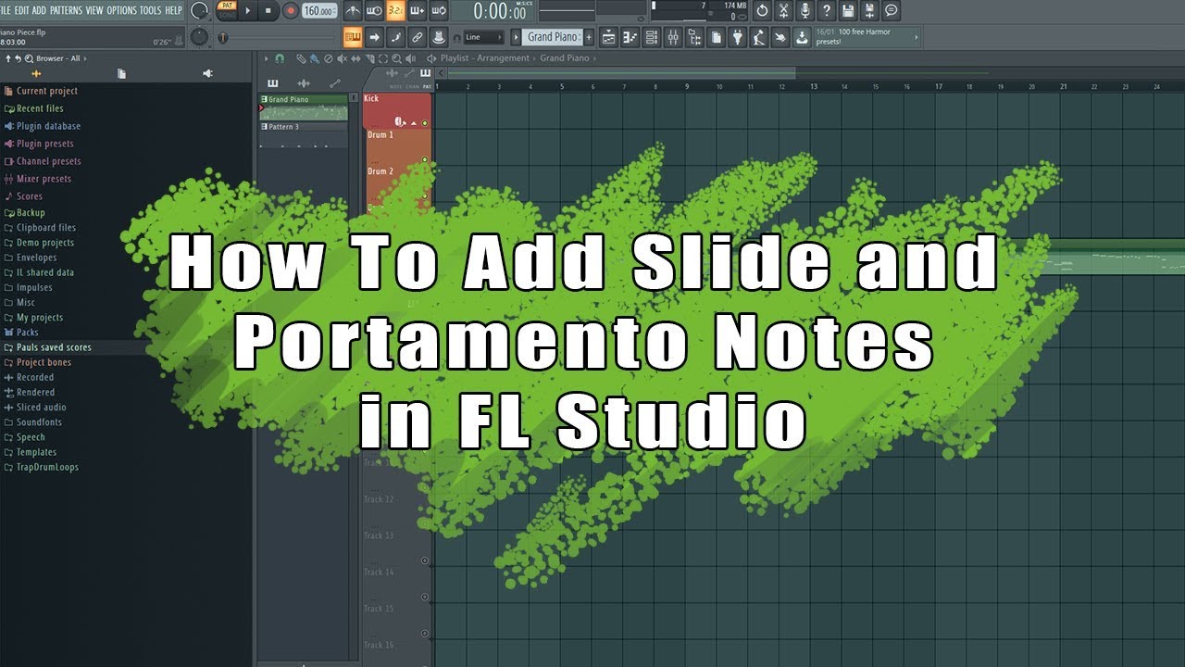Open the Playlist window icon

click(609, 37)
